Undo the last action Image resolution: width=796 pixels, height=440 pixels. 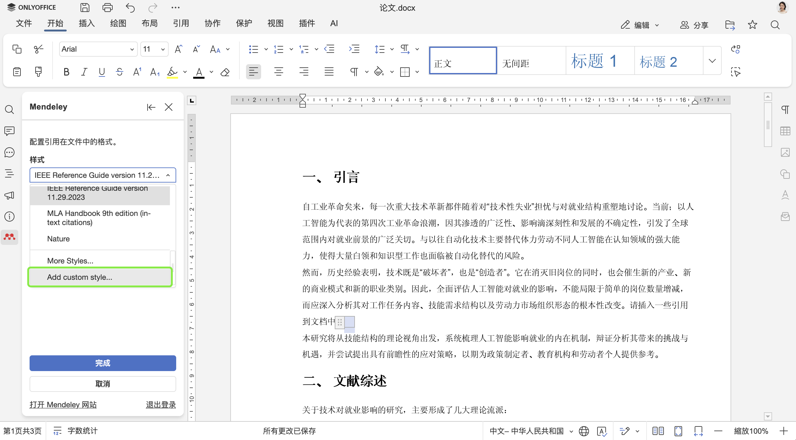click(x=130, y=8)
